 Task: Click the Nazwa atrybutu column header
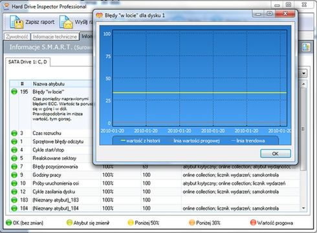(62, 84)
